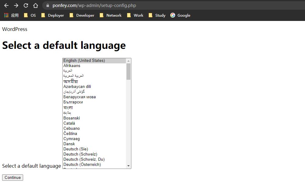Viewport: 305px width, 188px height.
Task: Reload the page with the refresh icon
Action: tap(26, 5)
